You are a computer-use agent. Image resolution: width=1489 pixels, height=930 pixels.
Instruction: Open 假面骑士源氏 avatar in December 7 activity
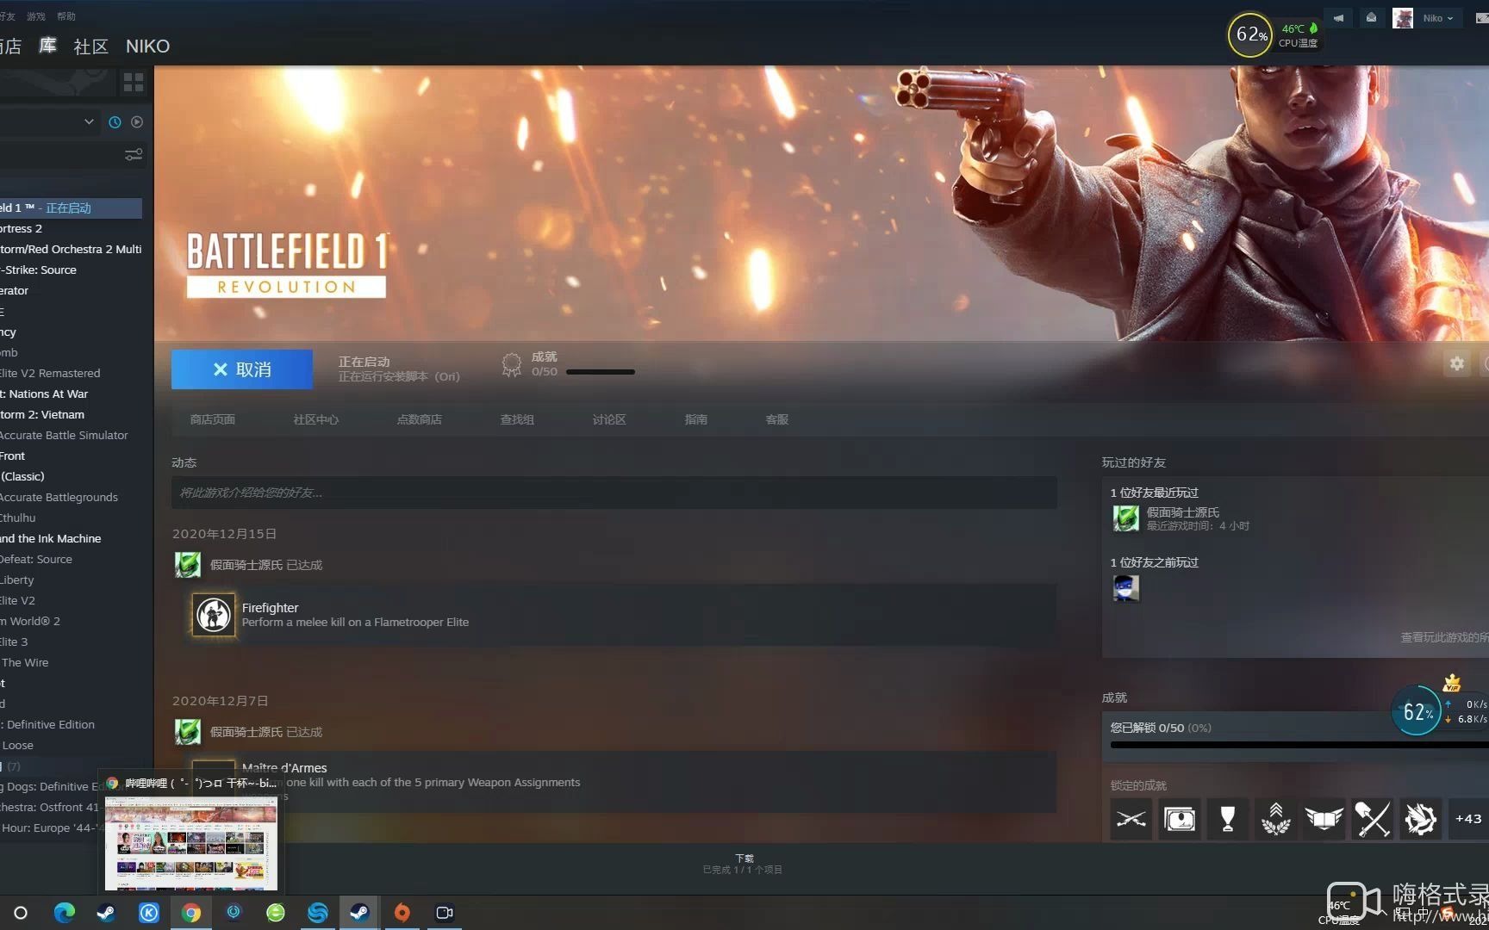(x=188, y=732)
